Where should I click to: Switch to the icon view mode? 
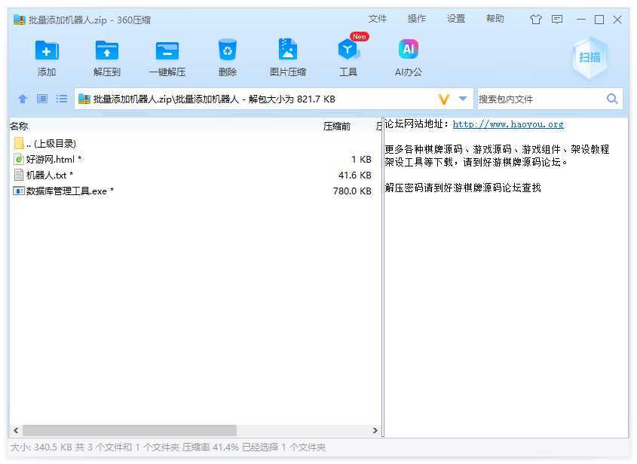coord(42,99)
